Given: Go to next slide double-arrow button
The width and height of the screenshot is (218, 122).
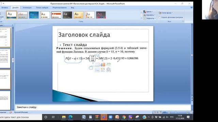Looking at the screenshot, I should pyautogui.click(x=192, y=100).
